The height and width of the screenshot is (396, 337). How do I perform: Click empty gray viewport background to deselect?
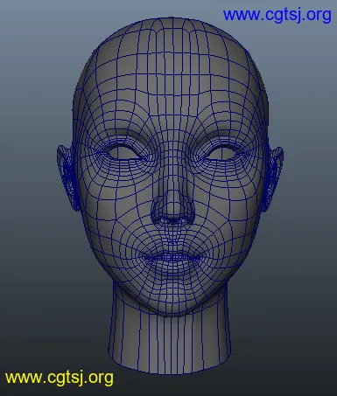(x=29, y=87)
